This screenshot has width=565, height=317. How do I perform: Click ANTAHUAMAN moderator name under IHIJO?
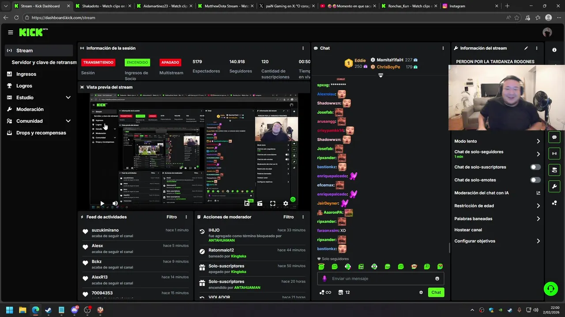[x=221, y=240]
